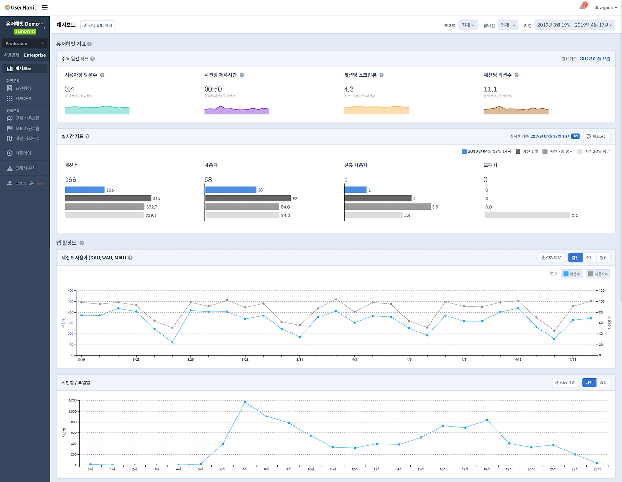This screenshot has height=482, width=622.
Task: Toggle the 세션수 legend in DAU chart
Action: 571,274
